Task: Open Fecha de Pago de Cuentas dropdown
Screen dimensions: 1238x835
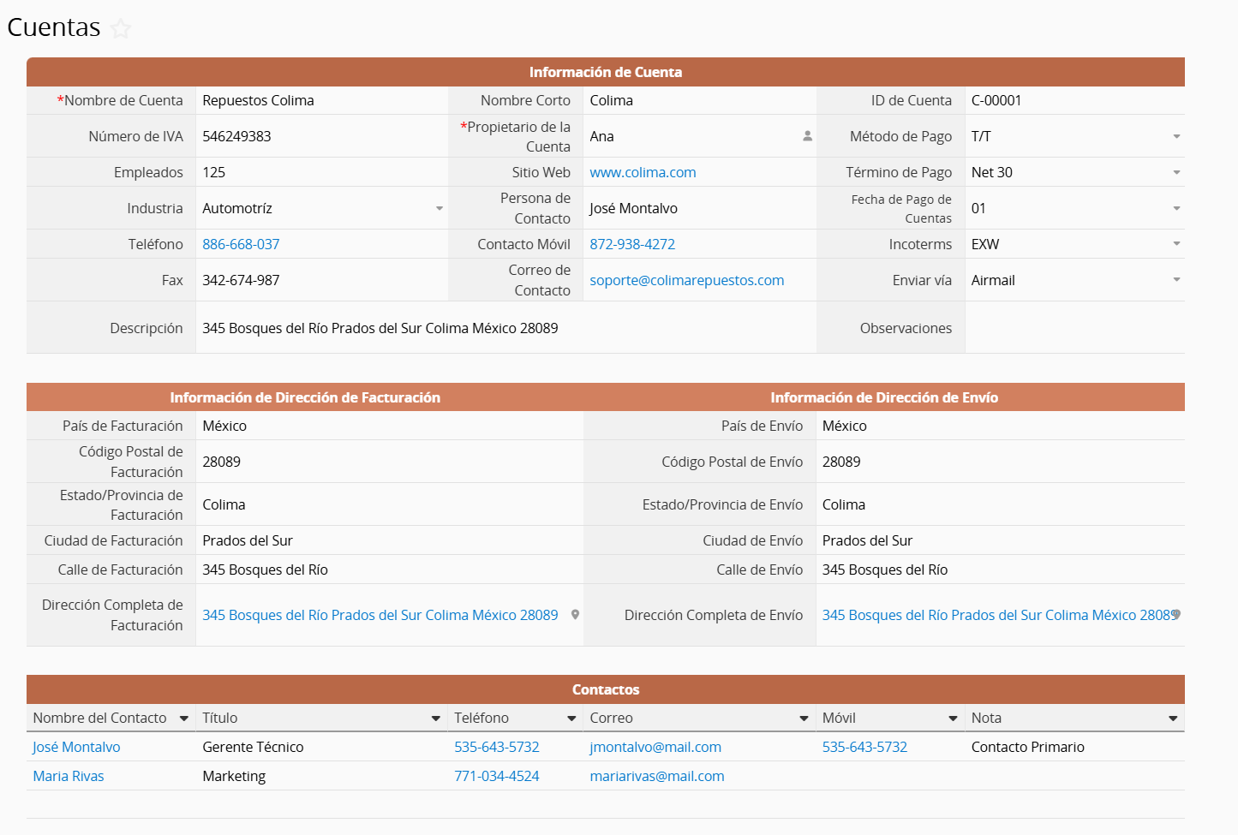Action: tap(1176, 209)
